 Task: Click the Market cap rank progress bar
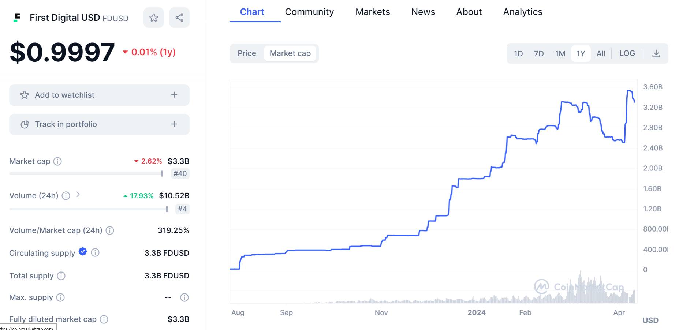coord(86,174)
